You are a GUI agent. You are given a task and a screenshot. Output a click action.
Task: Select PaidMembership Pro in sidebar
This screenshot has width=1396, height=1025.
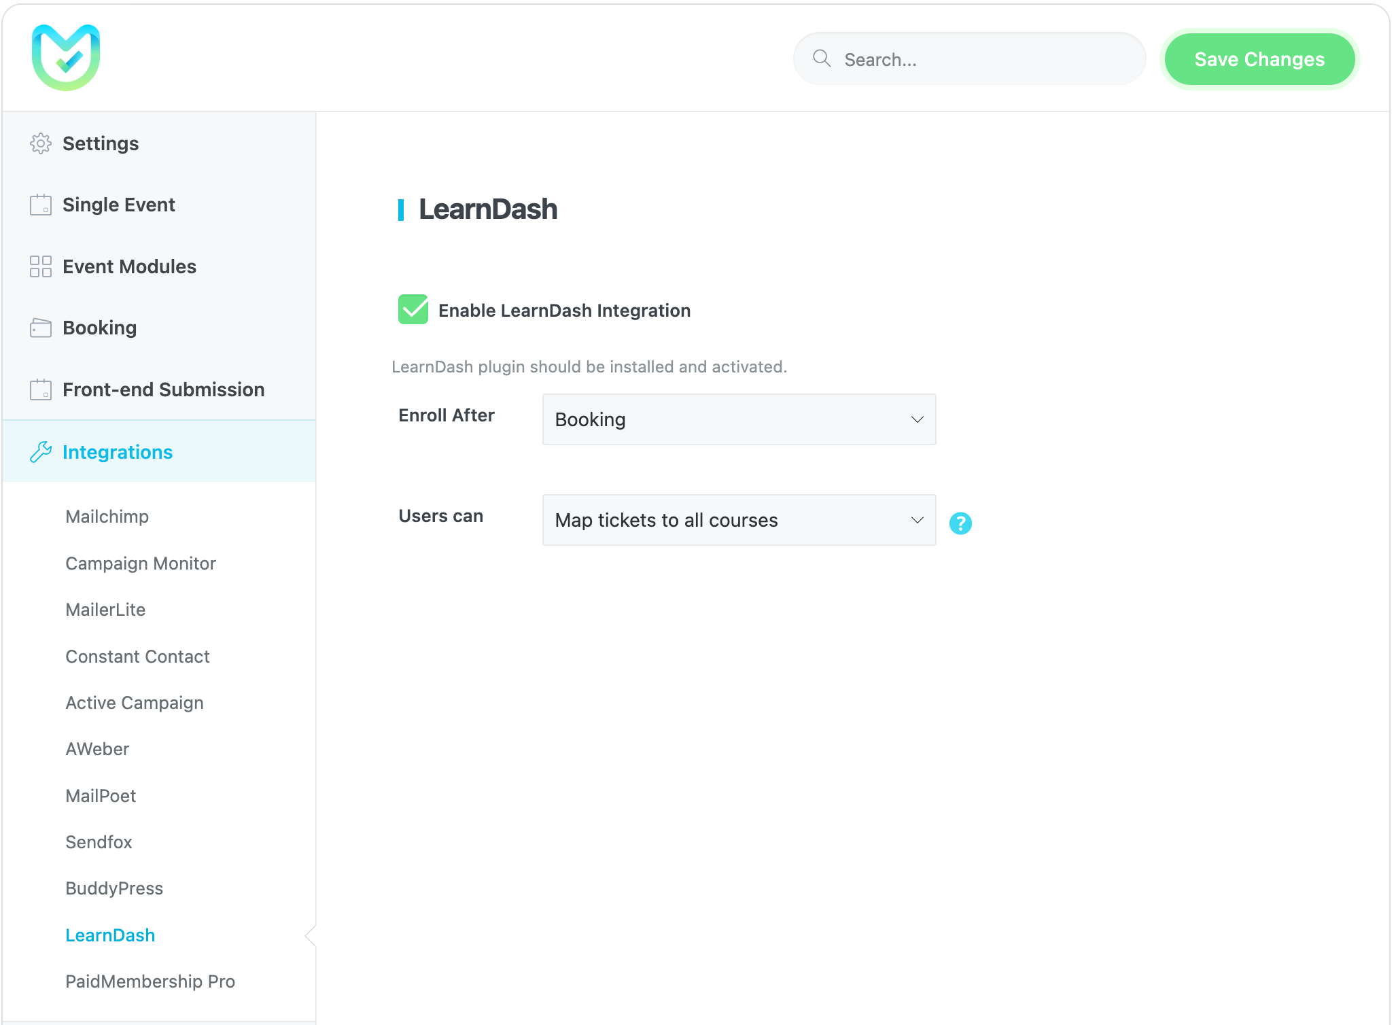pyautogui.click(x=150, y=981)
